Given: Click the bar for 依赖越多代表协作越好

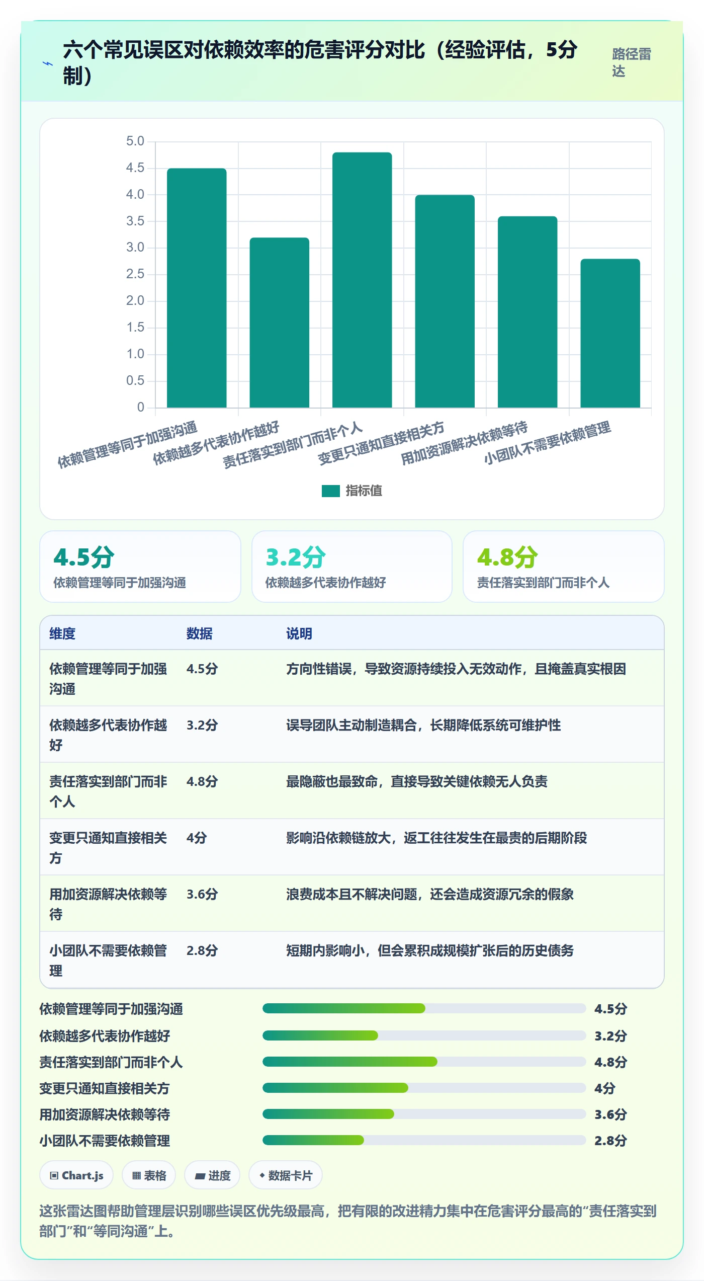Looking at the screenshot, I should [x=280, y=323].
